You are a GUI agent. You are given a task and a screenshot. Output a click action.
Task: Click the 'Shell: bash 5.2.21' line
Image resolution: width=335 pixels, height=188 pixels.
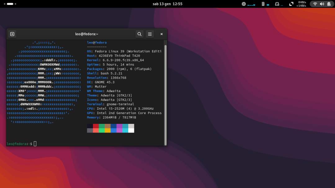(x=105, y=73)
